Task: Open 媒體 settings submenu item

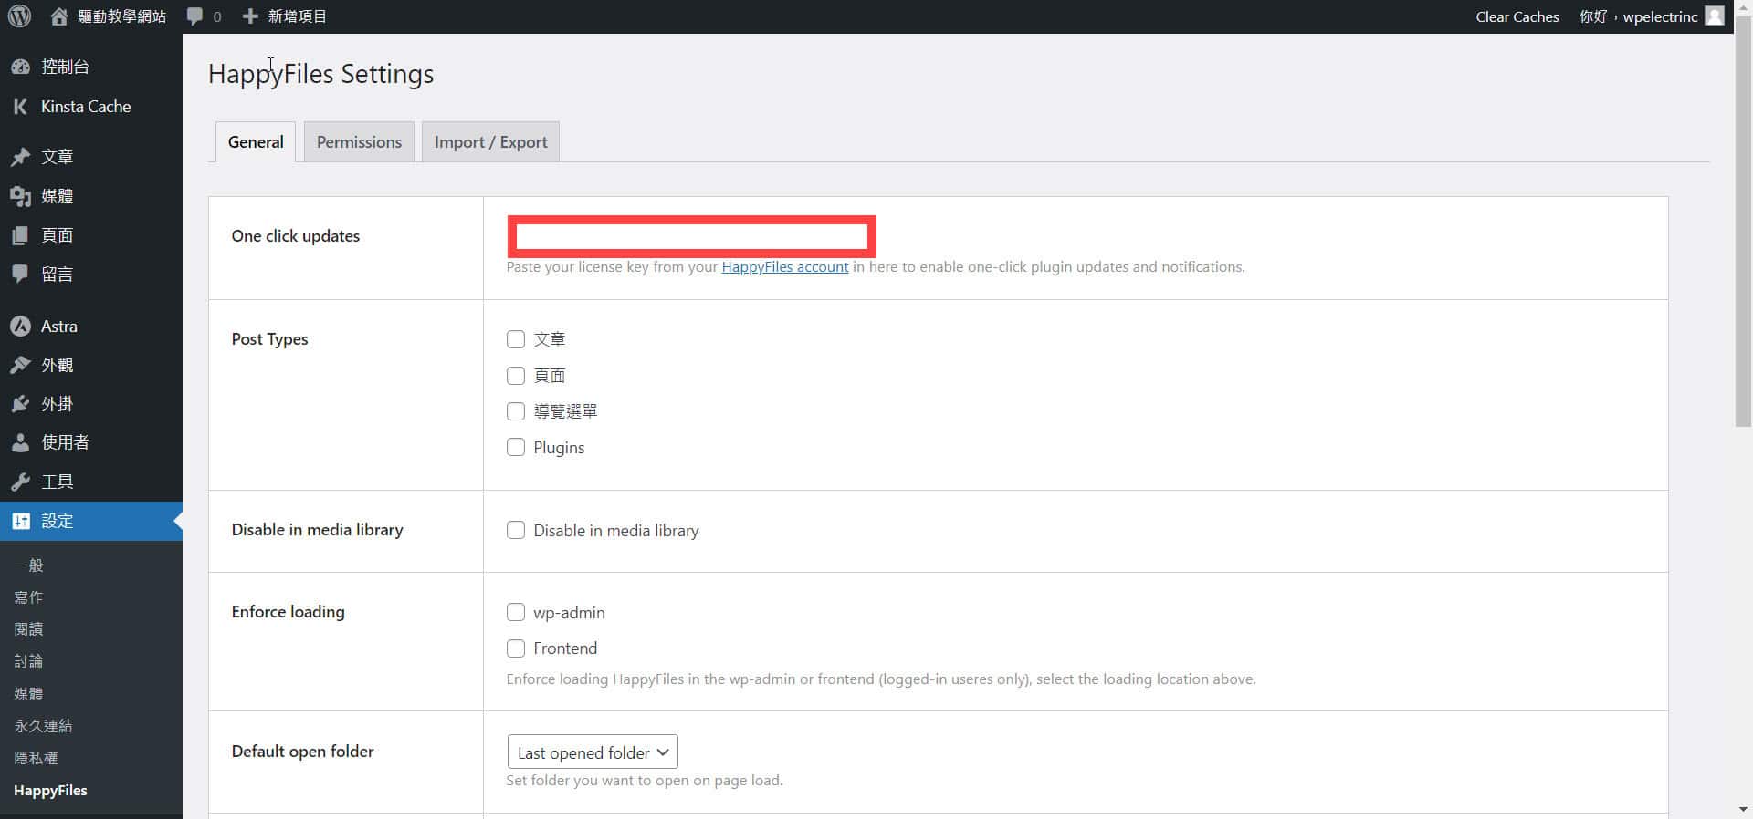Action: [28, 694]
